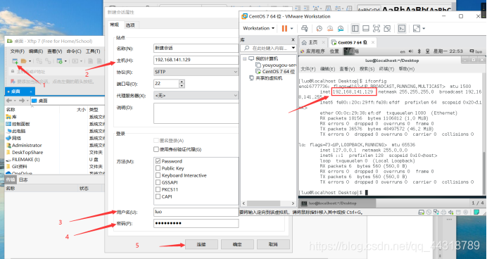Click the back arrow in Xftp file browser

(9, 101)
